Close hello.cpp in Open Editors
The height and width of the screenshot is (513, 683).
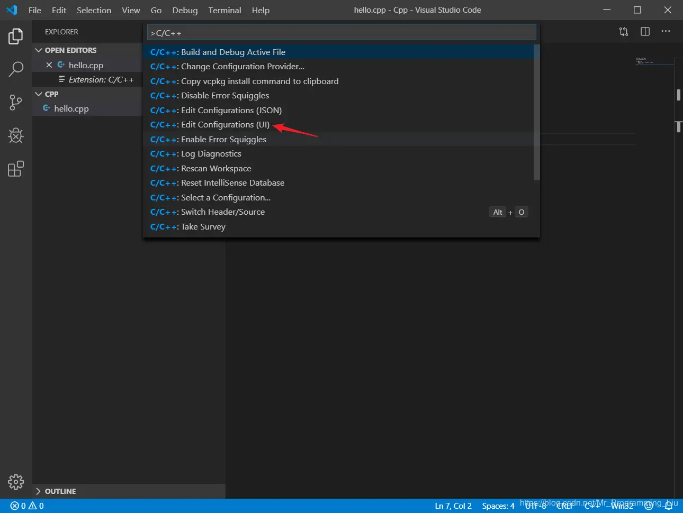[x=49, y=65]
